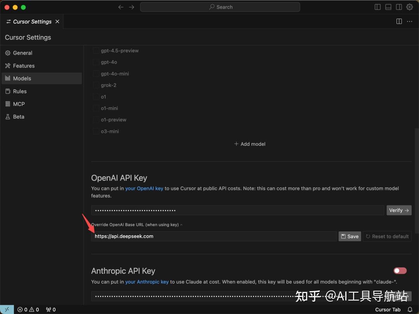
Task: Enable the gpt-4o-mini model checkbox
Action: coord(96,73)
